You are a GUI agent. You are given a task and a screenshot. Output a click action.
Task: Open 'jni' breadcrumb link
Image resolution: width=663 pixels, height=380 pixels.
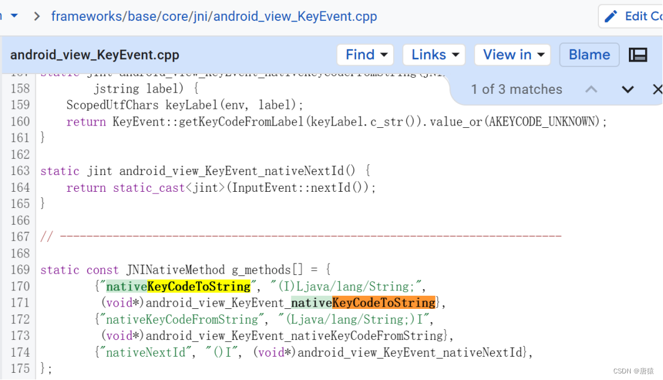pos(201,17)
